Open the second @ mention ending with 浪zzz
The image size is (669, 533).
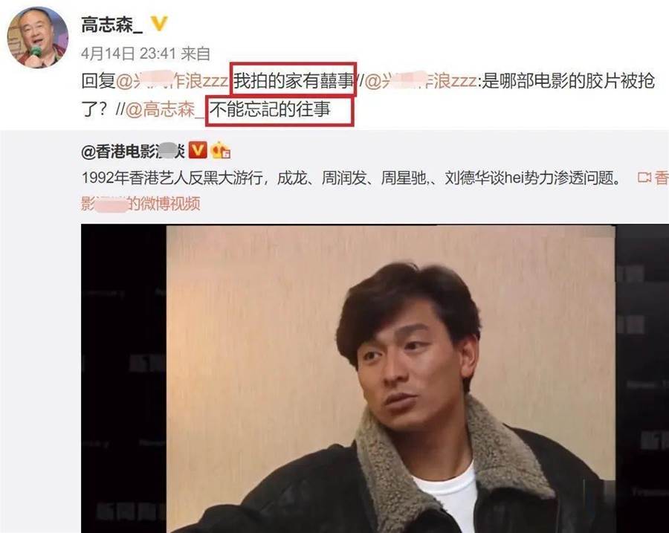pyautogui.click(x=420, y=80)
